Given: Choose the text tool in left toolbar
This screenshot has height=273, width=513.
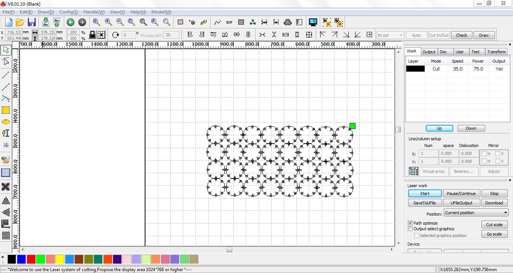Looking at the screenshot, I should point(6,133).
